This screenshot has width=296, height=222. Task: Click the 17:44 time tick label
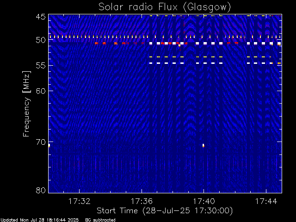(x=266, y=201)
